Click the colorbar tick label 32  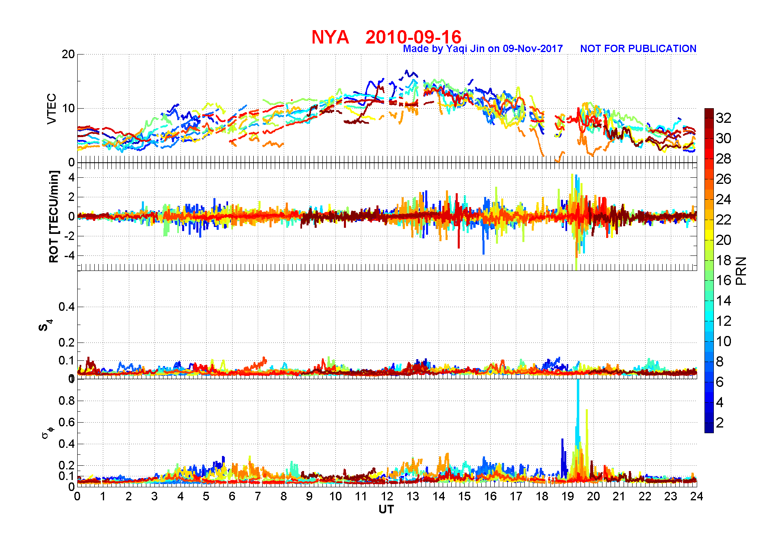click(x=724, y=118)
